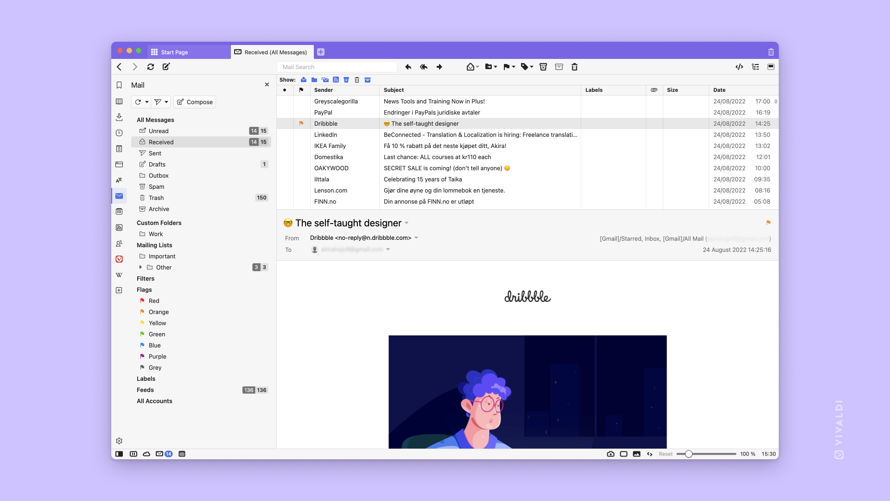This screenshot has height=501, width=890.
Task: Open the Translate panel
Action: 119,180
